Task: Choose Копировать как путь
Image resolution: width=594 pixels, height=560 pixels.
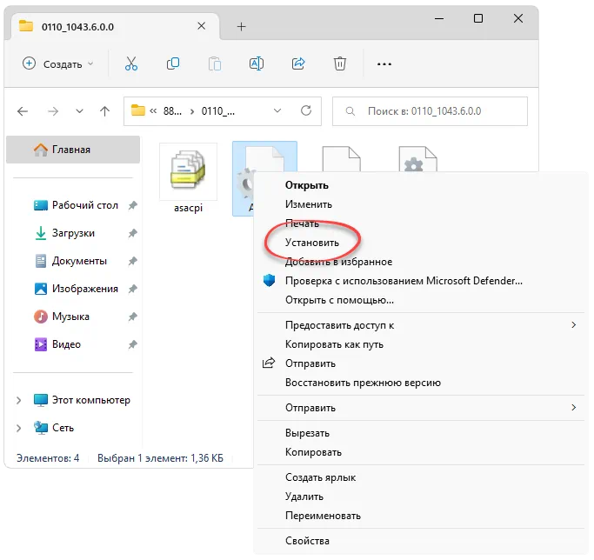Action: (x=421, y=344)
